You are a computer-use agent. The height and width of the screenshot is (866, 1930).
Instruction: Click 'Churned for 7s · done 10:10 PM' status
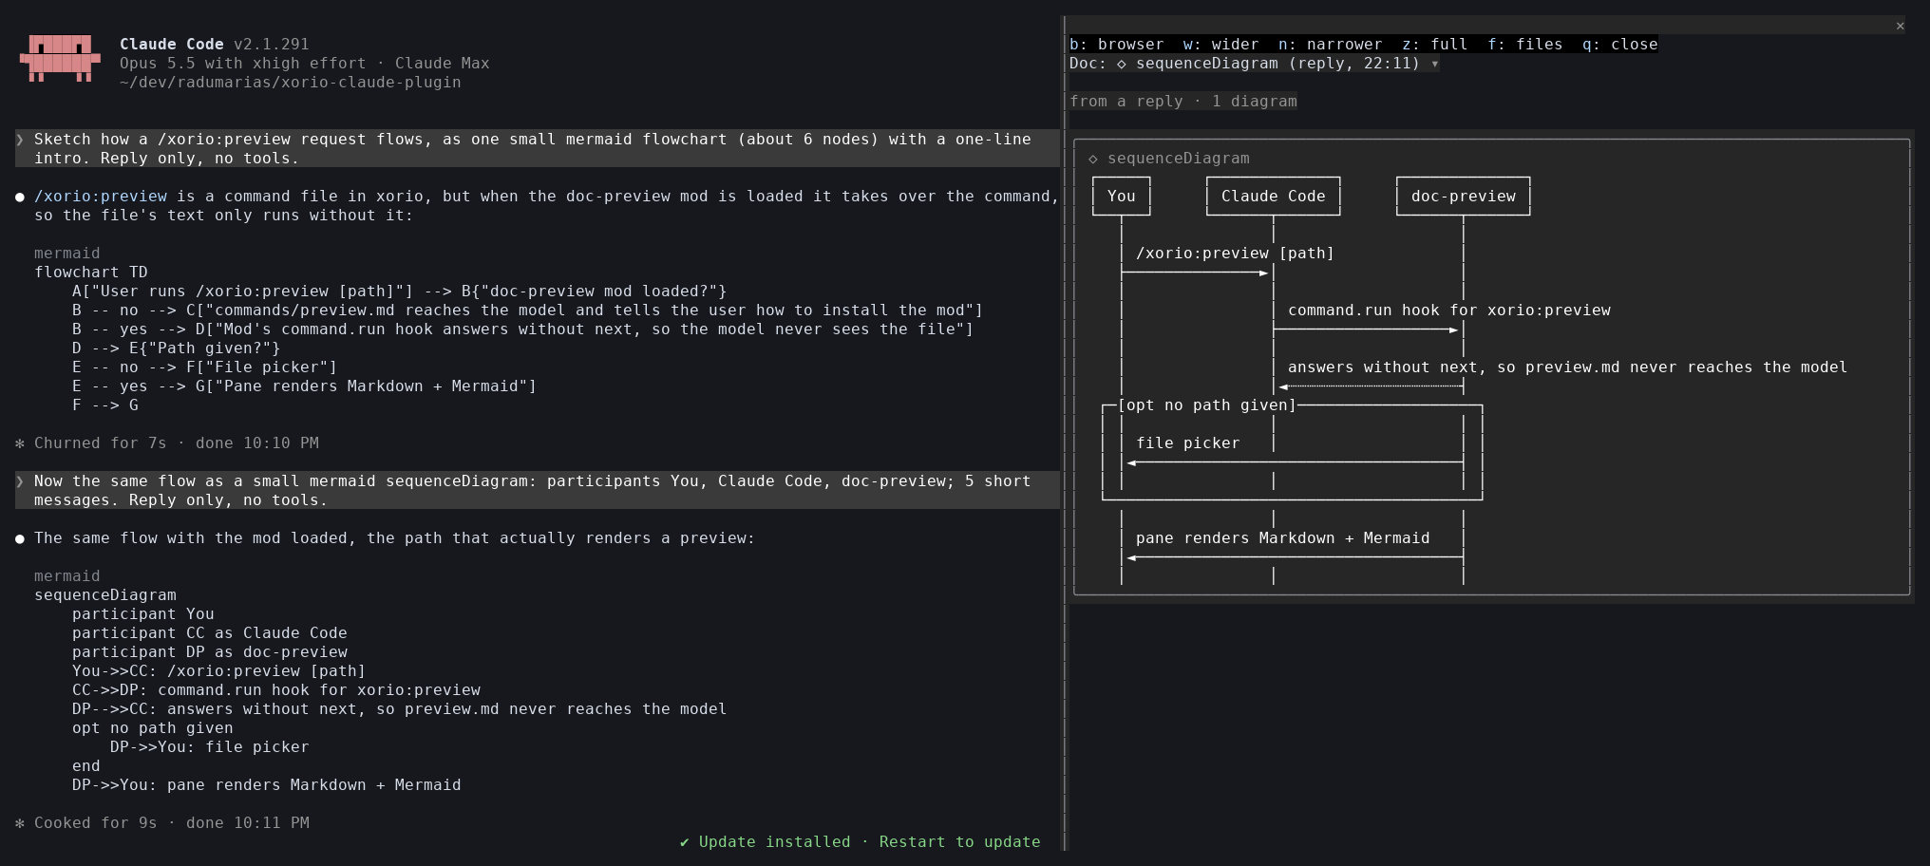point(177,443)
